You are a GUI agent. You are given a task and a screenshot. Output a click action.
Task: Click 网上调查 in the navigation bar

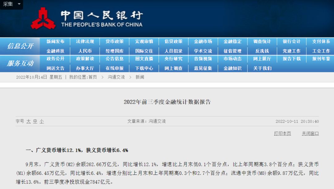coord(173,68)
